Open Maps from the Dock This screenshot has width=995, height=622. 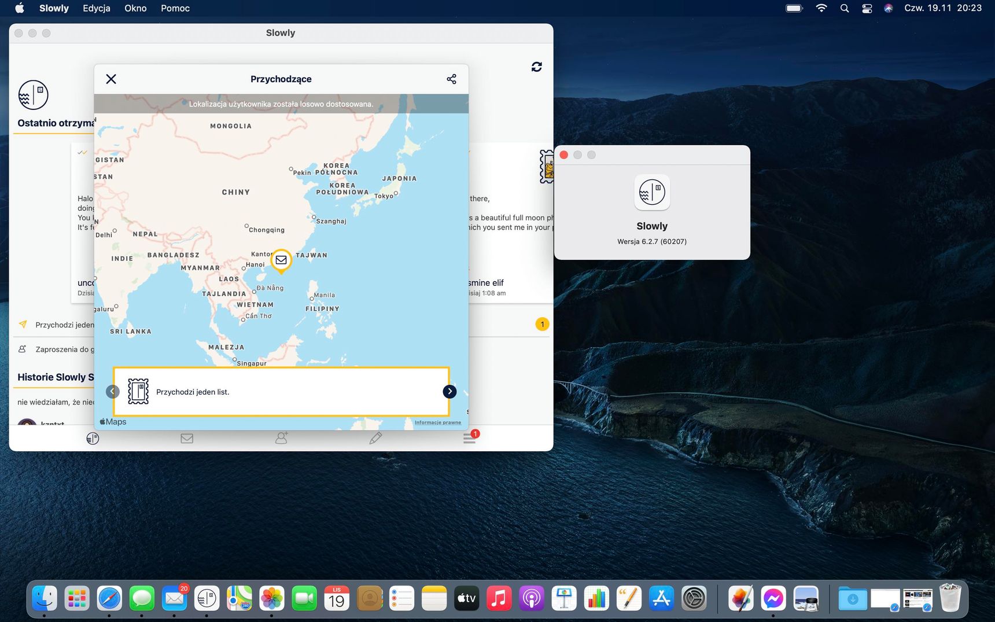click(239, 598)
